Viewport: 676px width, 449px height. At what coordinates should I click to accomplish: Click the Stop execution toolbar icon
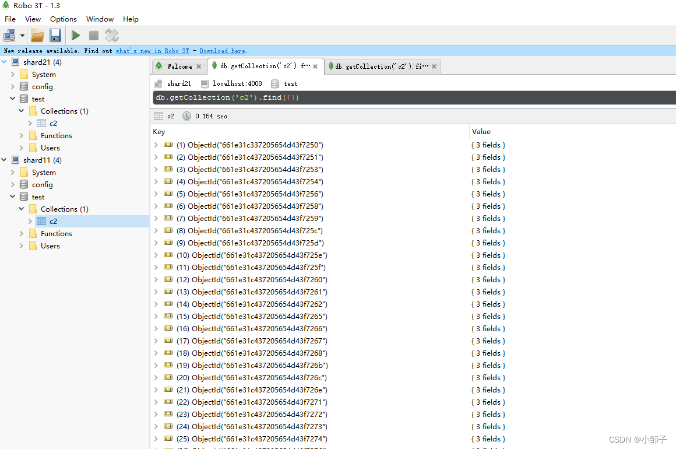(x=93, y=35)
